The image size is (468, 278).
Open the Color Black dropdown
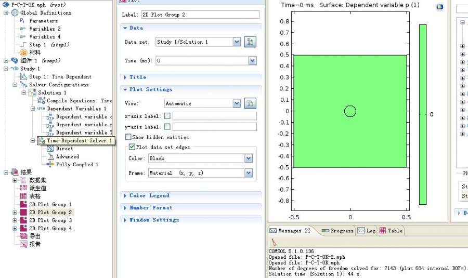click(x=249, y=158)
